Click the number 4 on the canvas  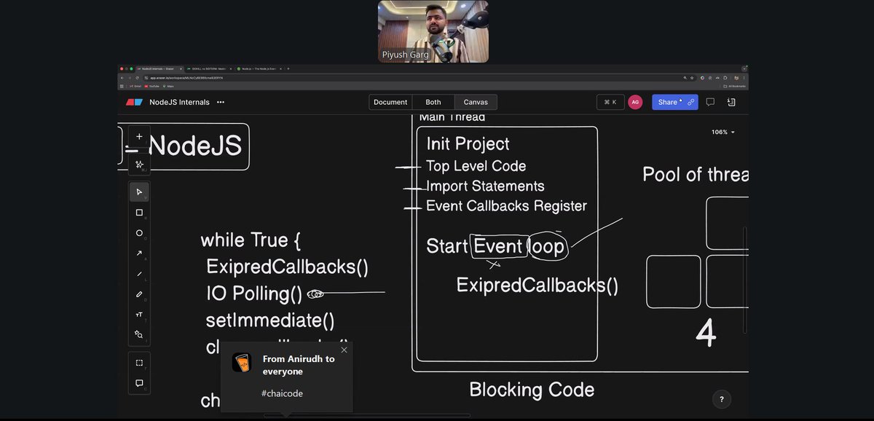[x=706, y=334]
